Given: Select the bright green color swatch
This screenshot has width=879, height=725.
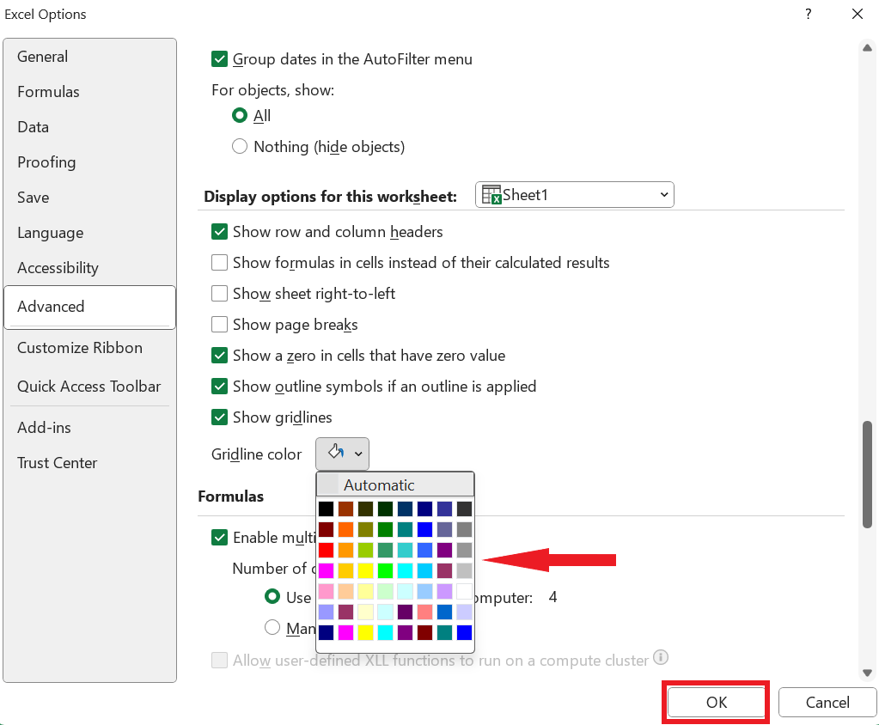Looking at the screenshot, I should click(x=385, y=570).
